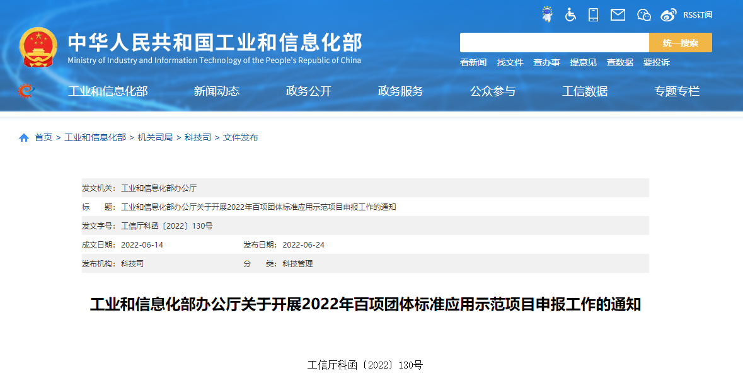Click the home icon in breadcrumb
This screenshot has height=383, width=743.
point(24,137)
